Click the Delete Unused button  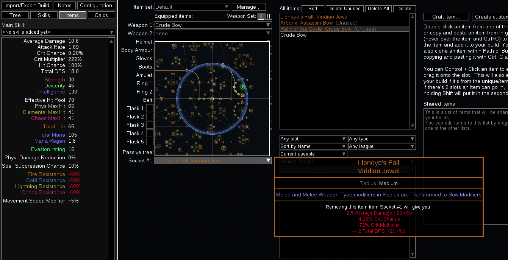click(344, 8)
